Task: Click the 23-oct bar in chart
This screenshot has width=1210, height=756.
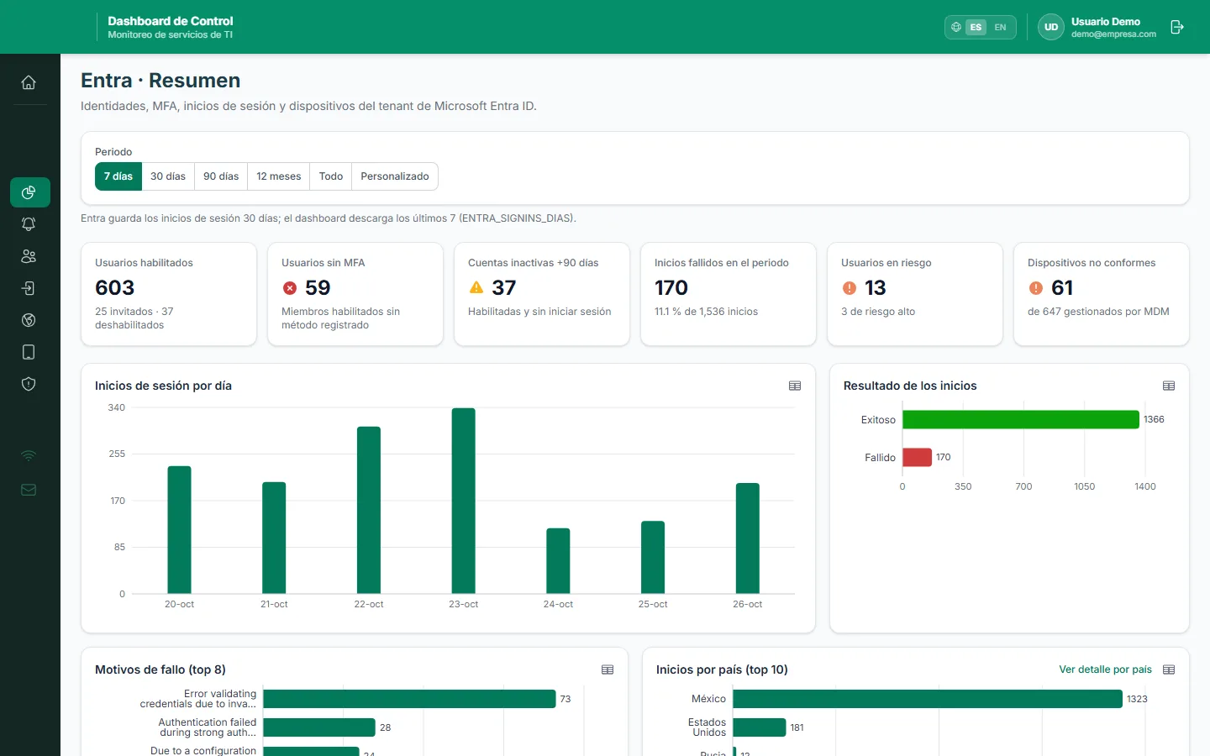Action: (464, 501)
